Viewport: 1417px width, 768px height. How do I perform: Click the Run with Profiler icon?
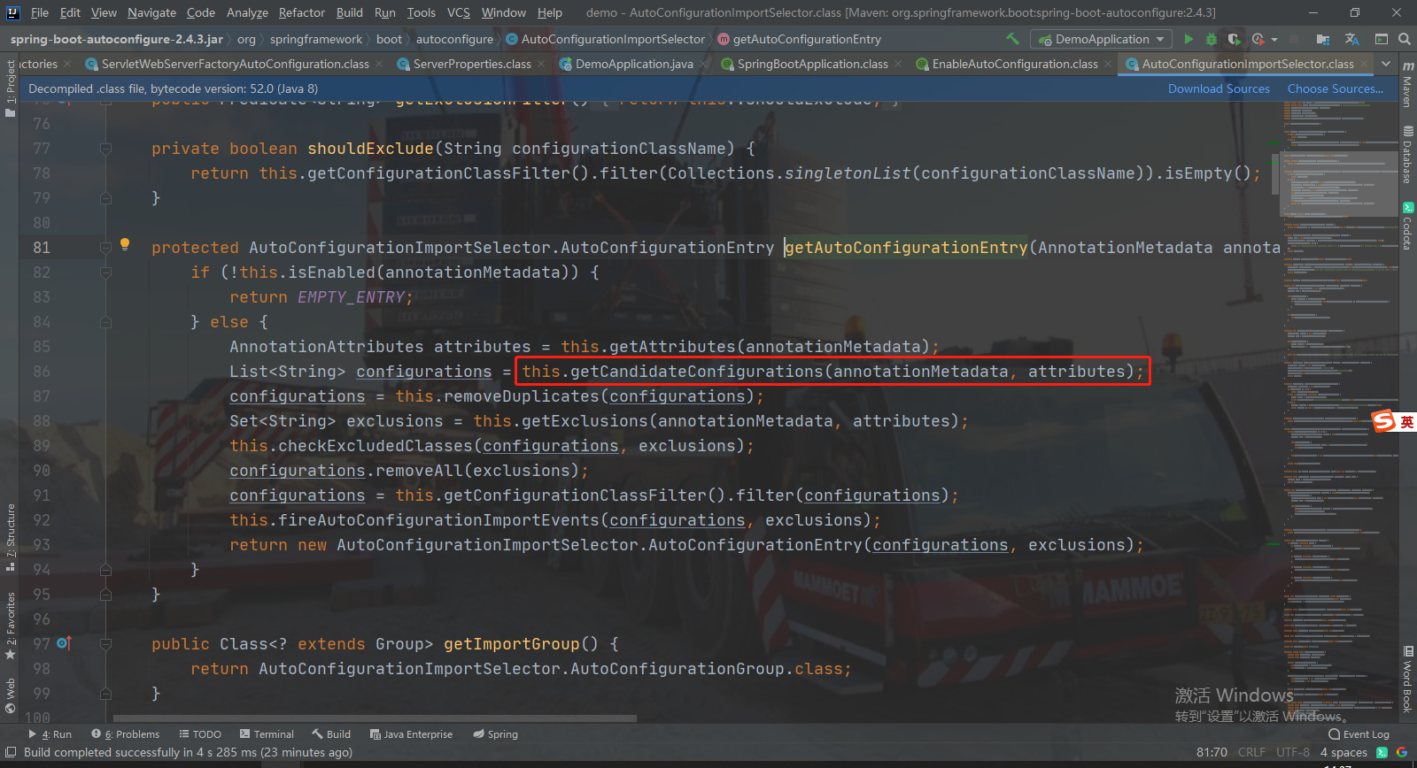coord(1258,39)
